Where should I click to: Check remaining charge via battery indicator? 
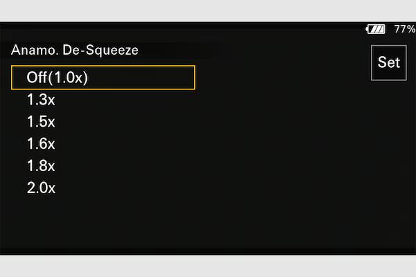click(375, 29)
